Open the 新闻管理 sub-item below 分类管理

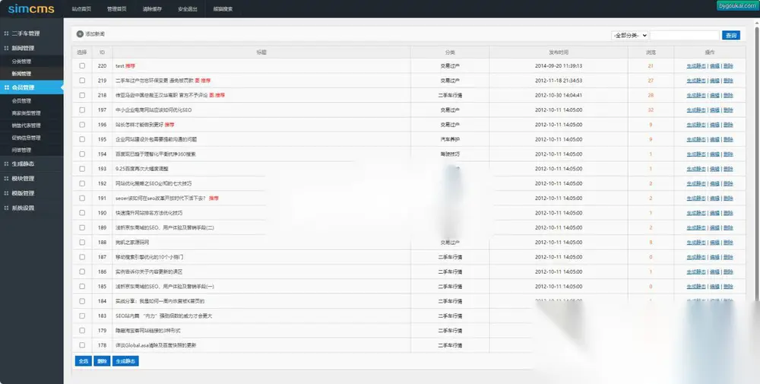(x=21, y=74)
